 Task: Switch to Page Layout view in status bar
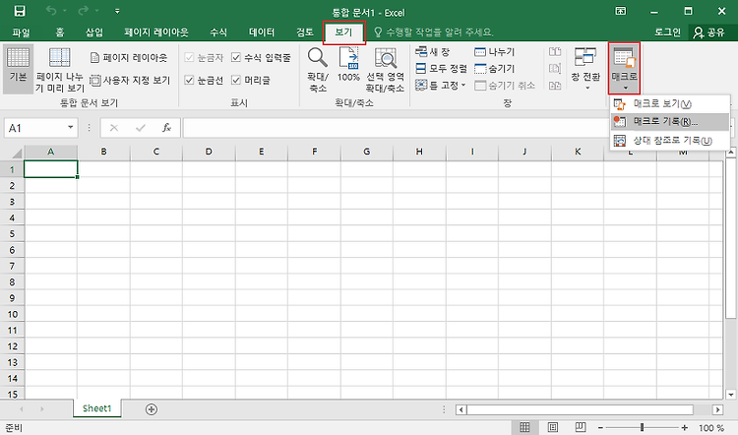553,427
